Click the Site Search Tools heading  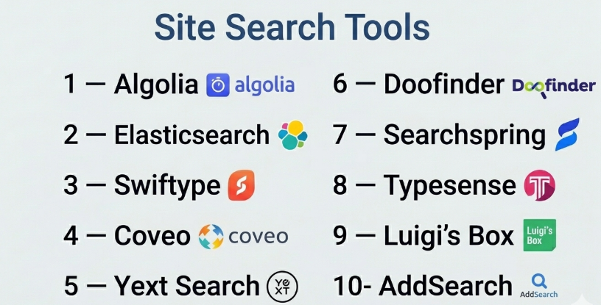(292, 28)
